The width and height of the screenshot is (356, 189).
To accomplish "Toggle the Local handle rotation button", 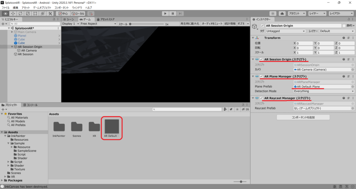I will click(x=78, y=14).
